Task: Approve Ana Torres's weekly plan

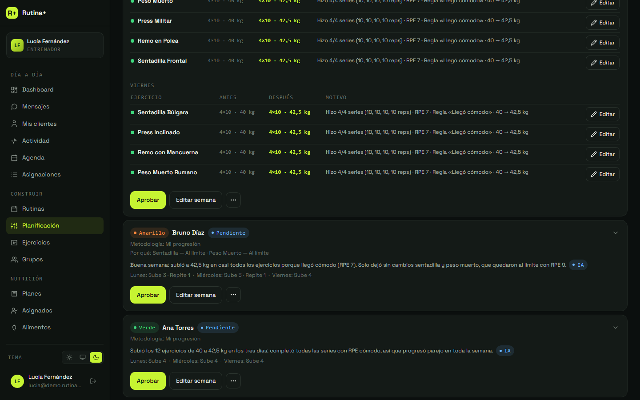Action: 148,381
